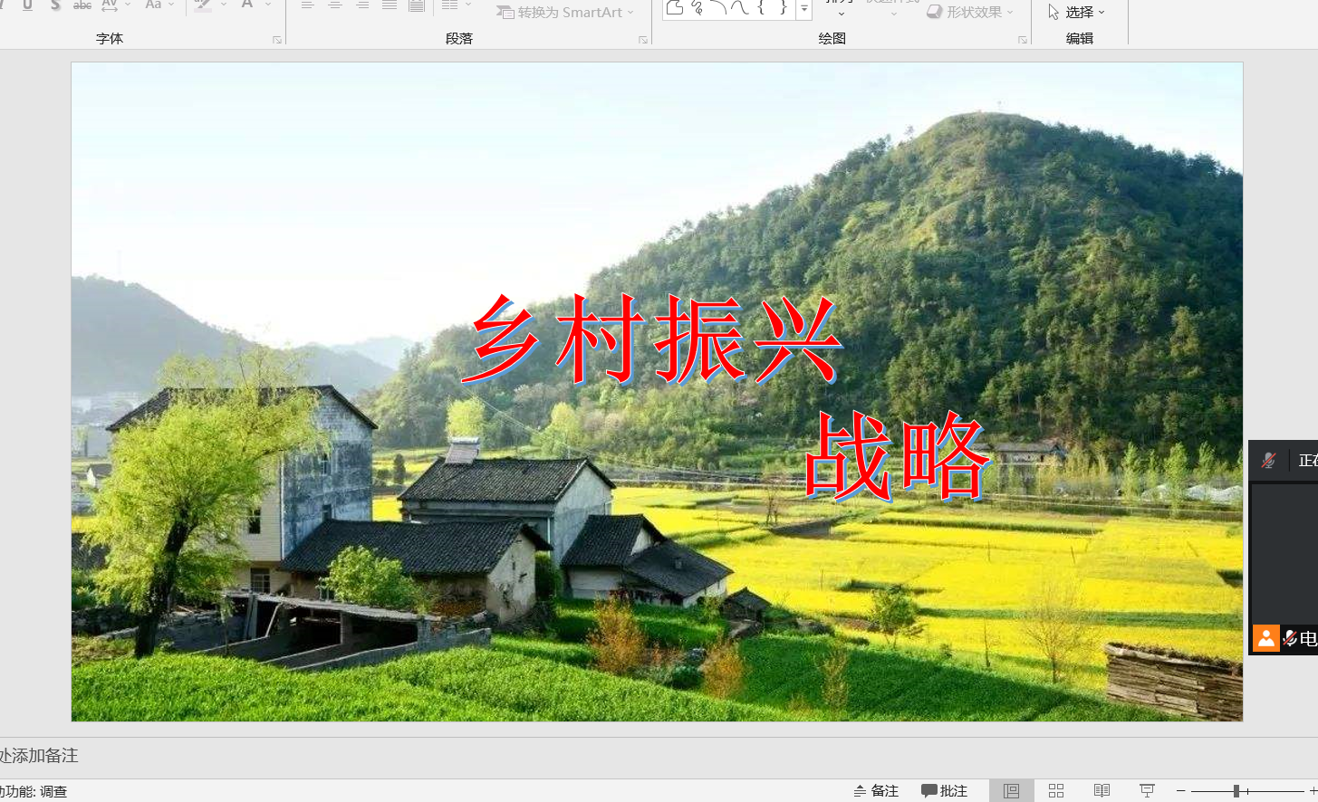Open the 段落 dialog launcher
1318x802 pixels.
click(643, 40)
